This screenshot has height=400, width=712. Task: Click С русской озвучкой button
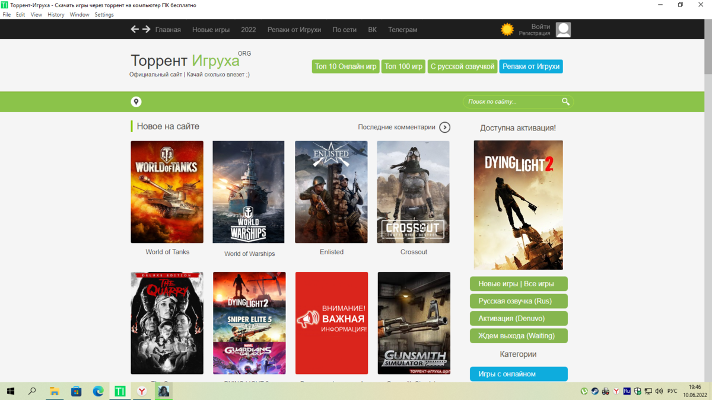(x=462, y=66)
